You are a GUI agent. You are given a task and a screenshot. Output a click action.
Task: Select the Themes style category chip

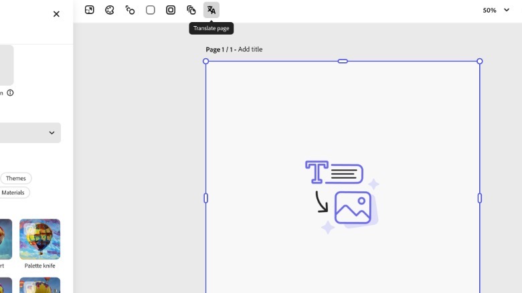[16, 179]
